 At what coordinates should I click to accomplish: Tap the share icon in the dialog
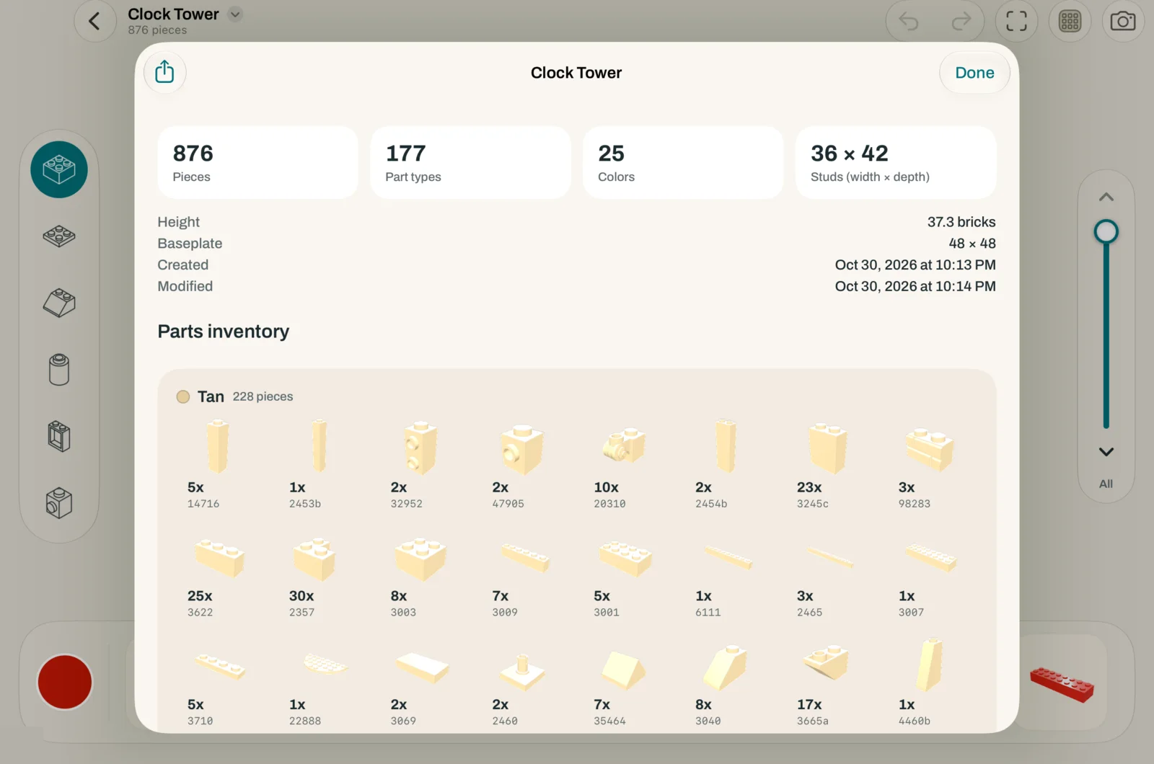tap(164, 72)
